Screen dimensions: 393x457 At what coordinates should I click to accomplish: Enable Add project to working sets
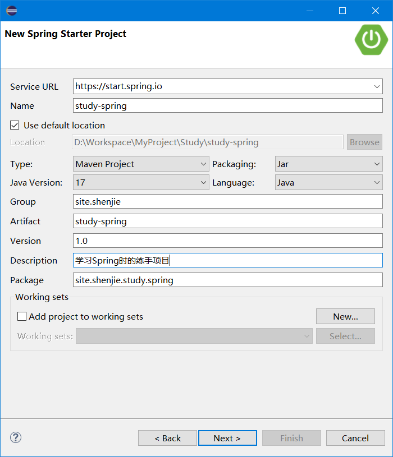tap(21, 316)
